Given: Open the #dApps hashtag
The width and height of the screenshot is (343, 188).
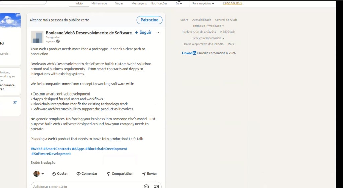Looking at the screenshot, I should tap(78, 149).
